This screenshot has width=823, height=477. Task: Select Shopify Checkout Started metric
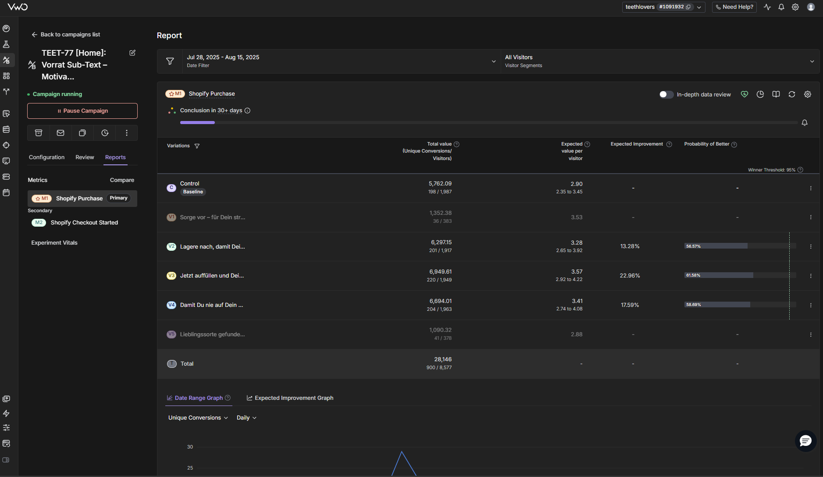[x=84, y=223]
